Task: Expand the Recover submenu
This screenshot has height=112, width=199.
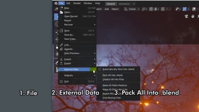Action: click(x=77, y=25)
